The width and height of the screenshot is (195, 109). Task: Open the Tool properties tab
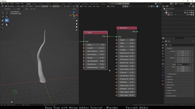tap(163, 42)
